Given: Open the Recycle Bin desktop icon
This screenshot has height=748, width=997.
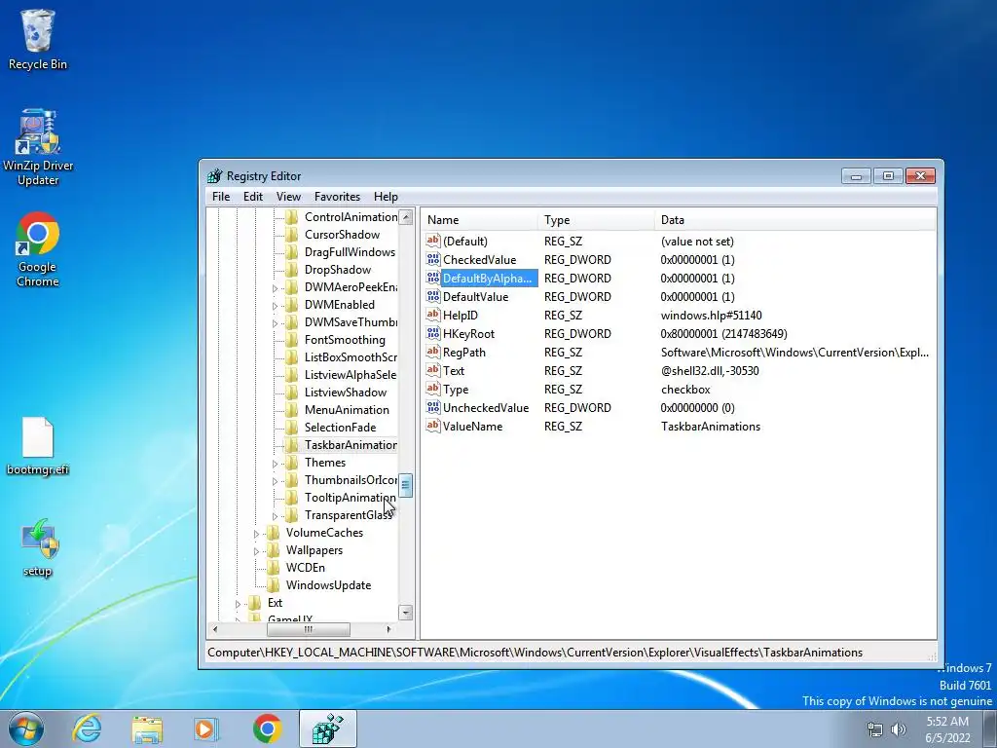Looking at the screenshot, I should click(x=38, y=39).
